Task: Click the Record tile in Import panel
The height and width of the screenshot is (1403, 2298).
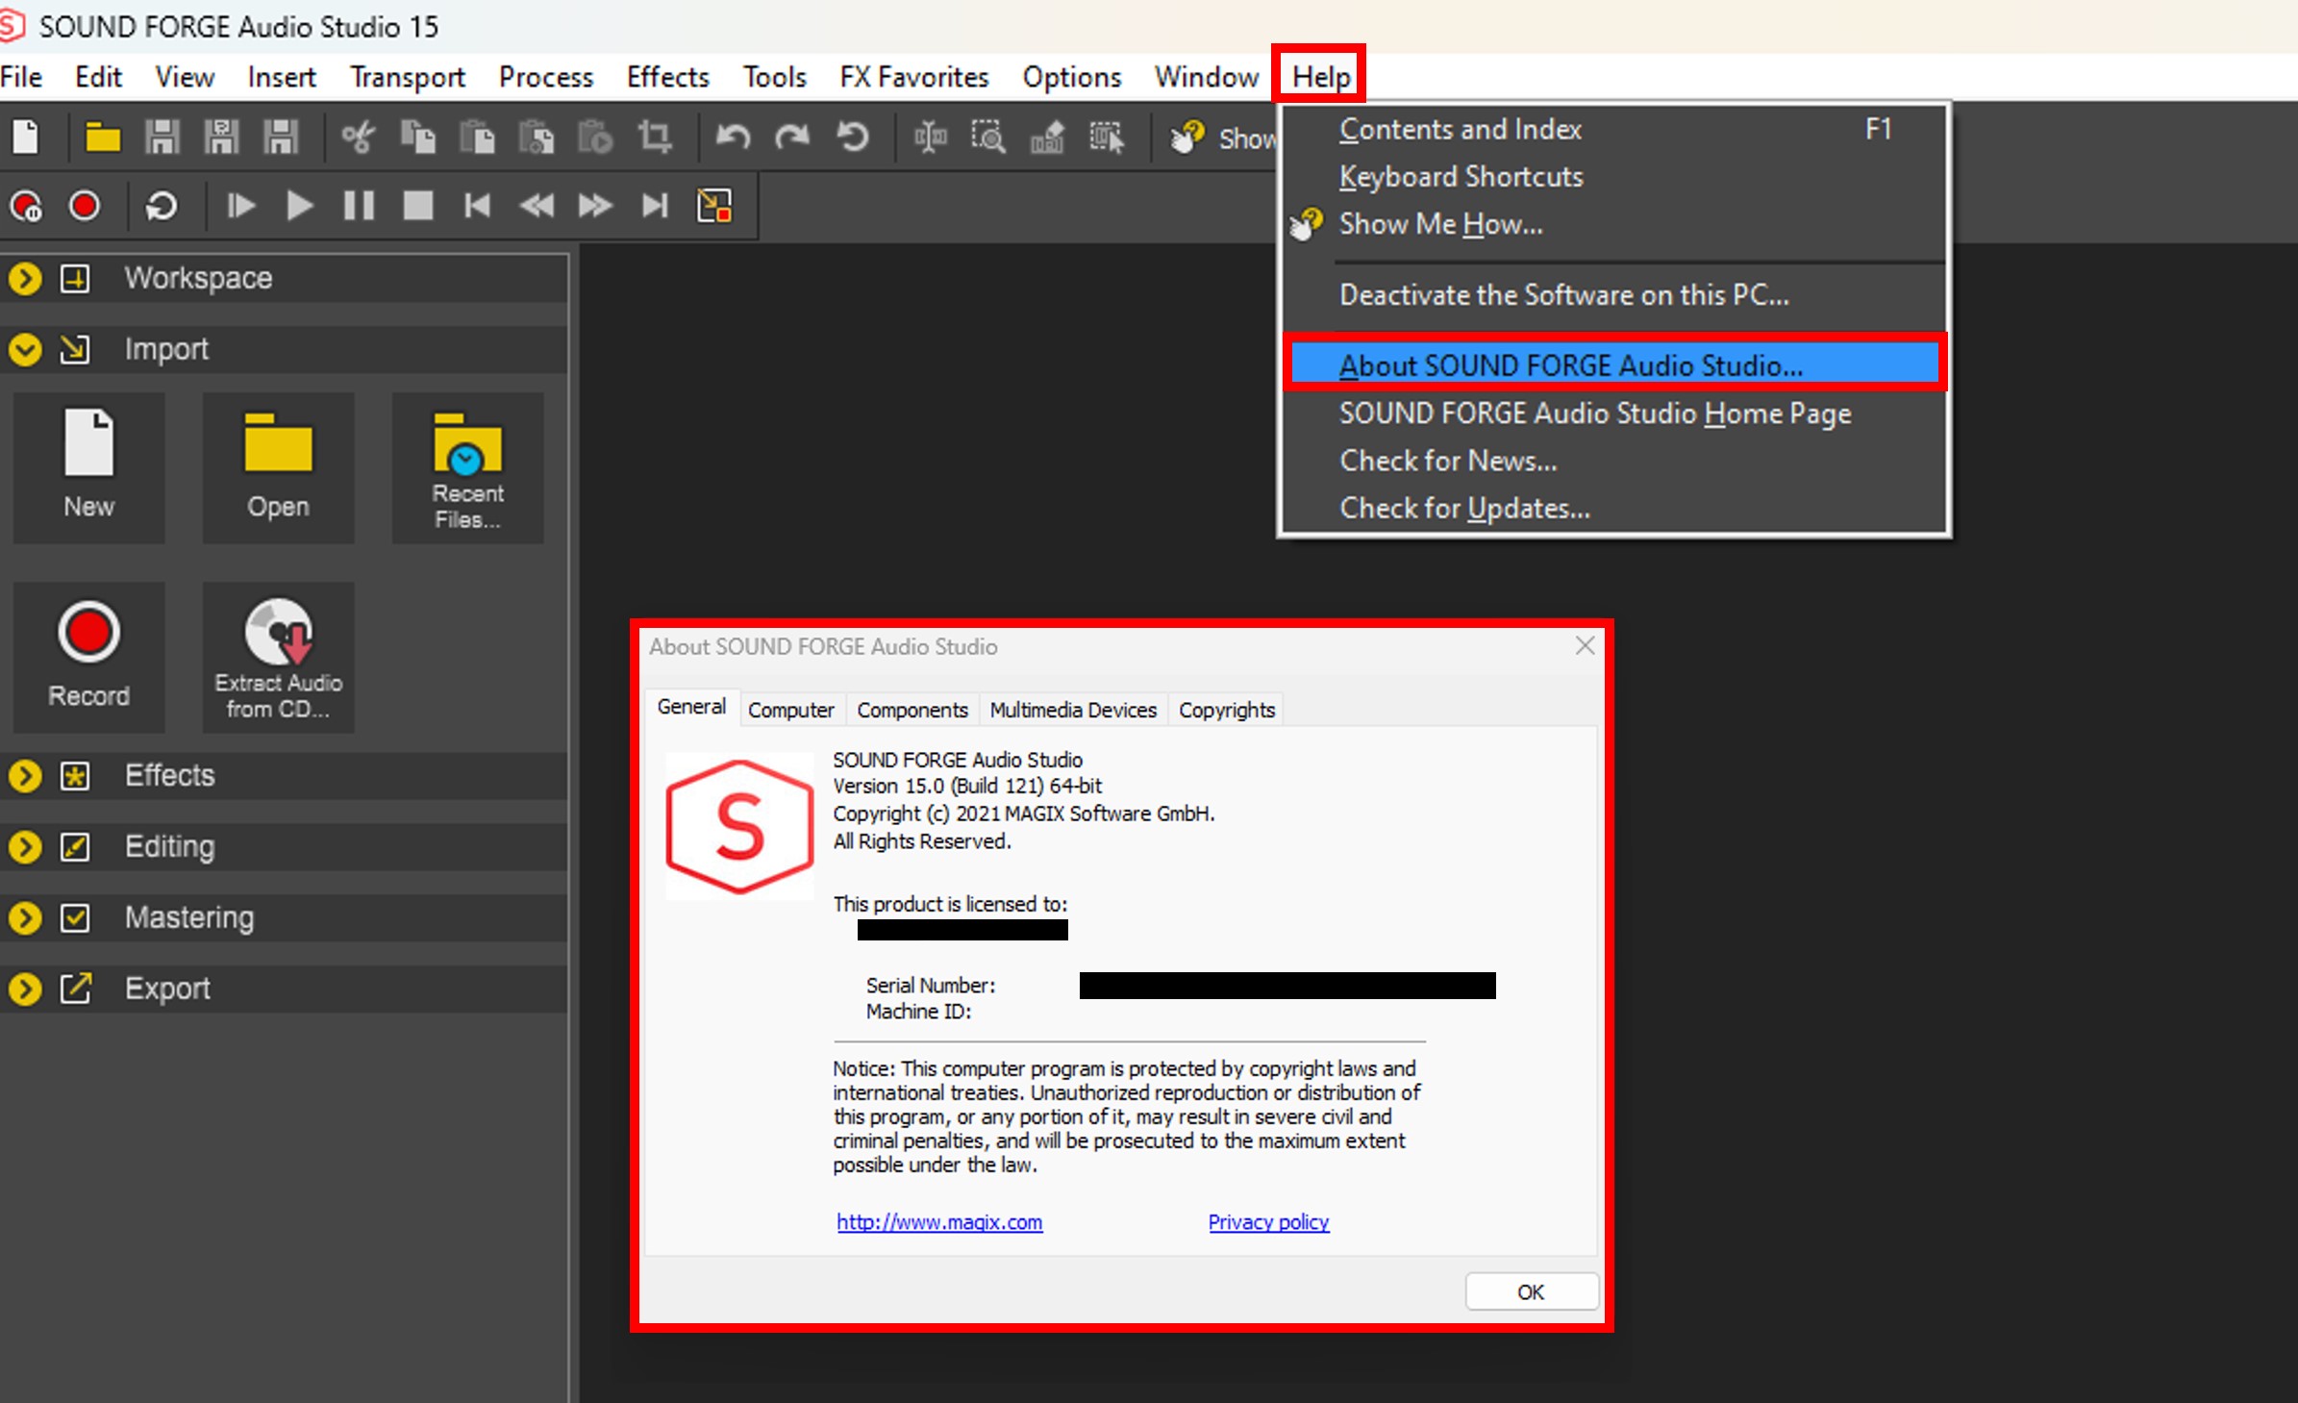Action: point(88,658)
